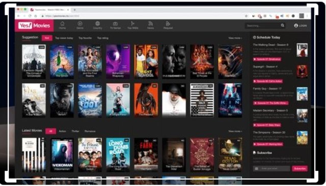Switch to the Top rating tab
The height and width of the screenshot is (186, 326).
pyautogui.click(x=103, y=38)
